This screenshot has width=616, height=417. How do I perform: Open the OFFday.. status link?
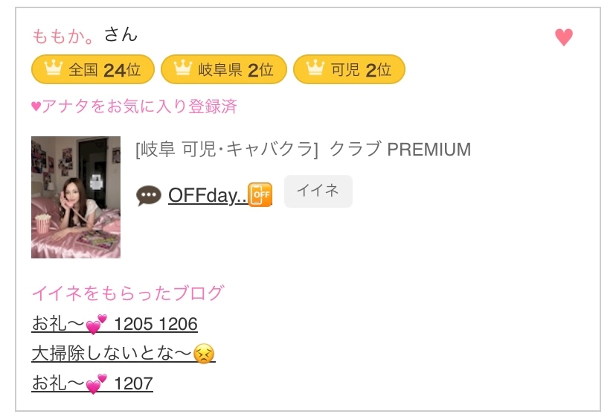207,195
